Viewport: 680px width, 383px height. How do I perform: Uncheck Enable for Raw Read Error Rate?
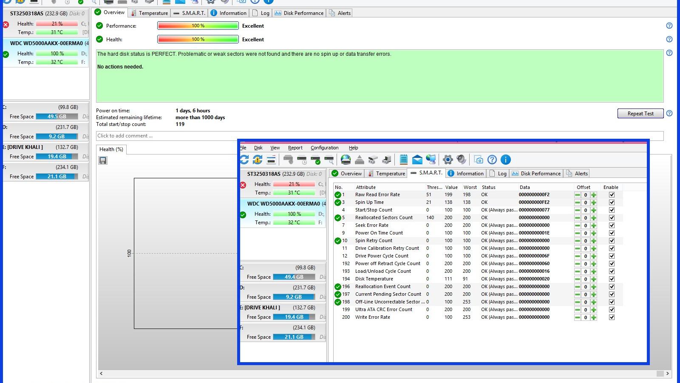[x=612, y=195]
